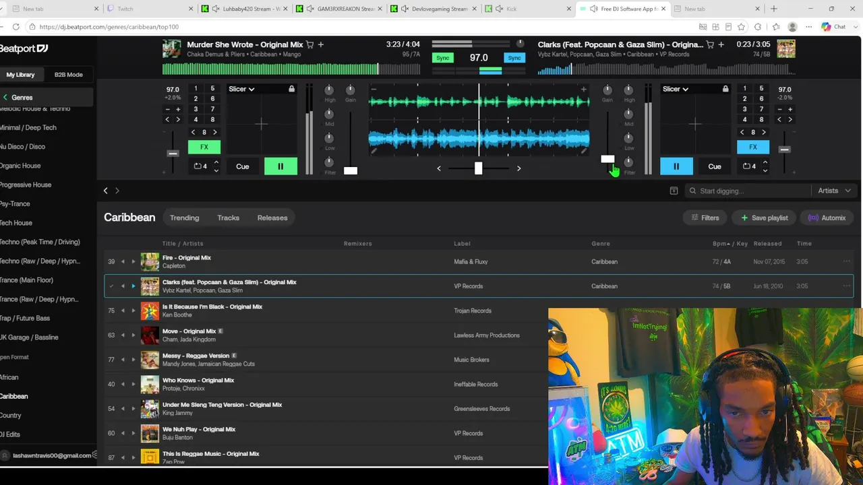
Task: Open the right deck Slicer mode dropdown
Action: coord(676,89)
